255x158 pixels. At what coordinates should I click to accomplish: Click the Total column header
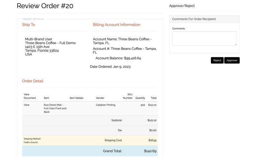tap(153, 98)
